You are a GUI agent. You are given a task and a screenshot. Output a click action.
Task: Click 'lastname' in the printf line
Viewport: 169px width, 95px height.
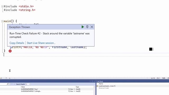pos(77,47)
